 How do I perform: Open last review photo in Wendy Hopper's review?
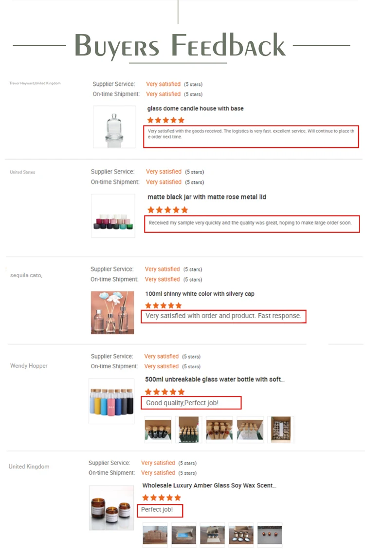click(281, 430)
